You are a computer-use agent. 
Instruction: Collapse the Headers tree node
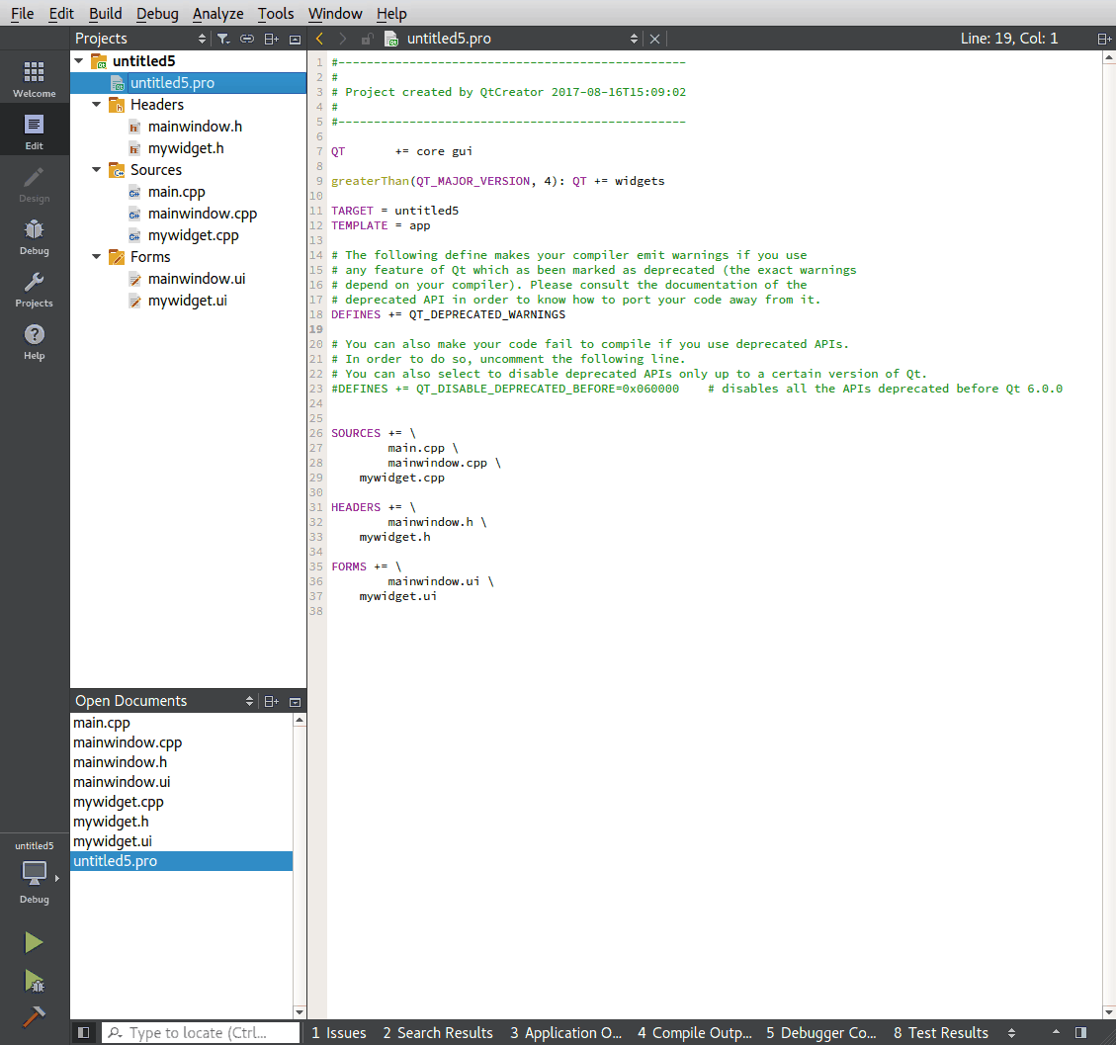(97, 104)
